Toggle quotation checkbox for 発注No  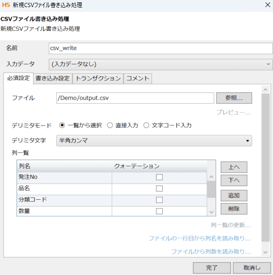159,177
